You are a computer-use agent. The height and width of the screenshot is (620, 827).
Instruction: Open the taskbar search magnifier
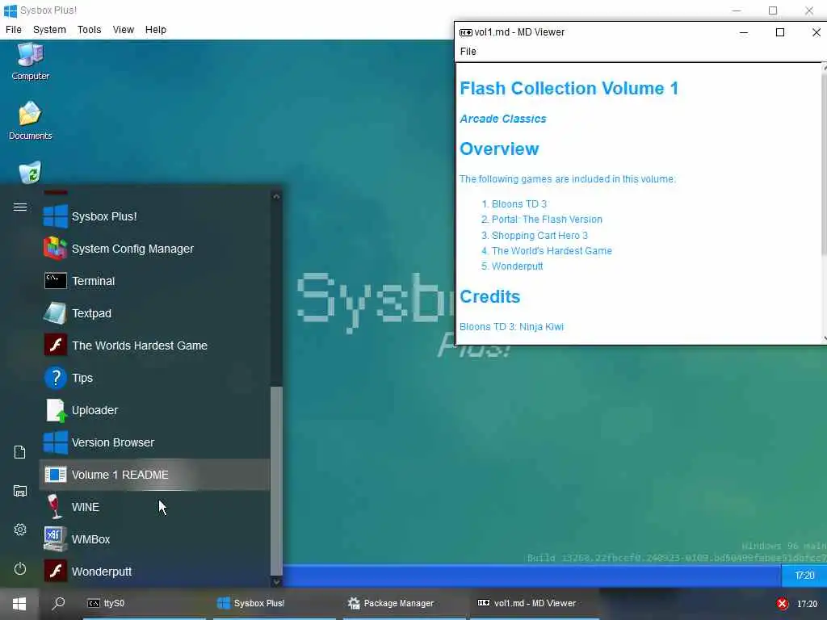point(58,603)
